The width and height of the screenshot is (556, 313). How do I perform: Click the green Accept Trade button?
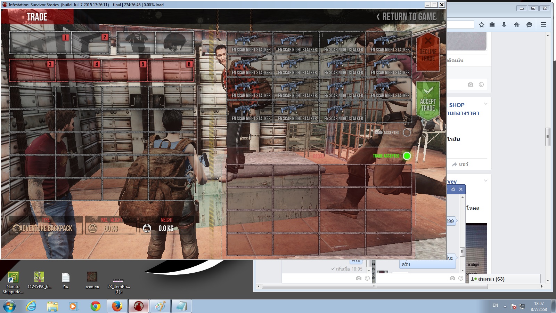coord(428,101)
